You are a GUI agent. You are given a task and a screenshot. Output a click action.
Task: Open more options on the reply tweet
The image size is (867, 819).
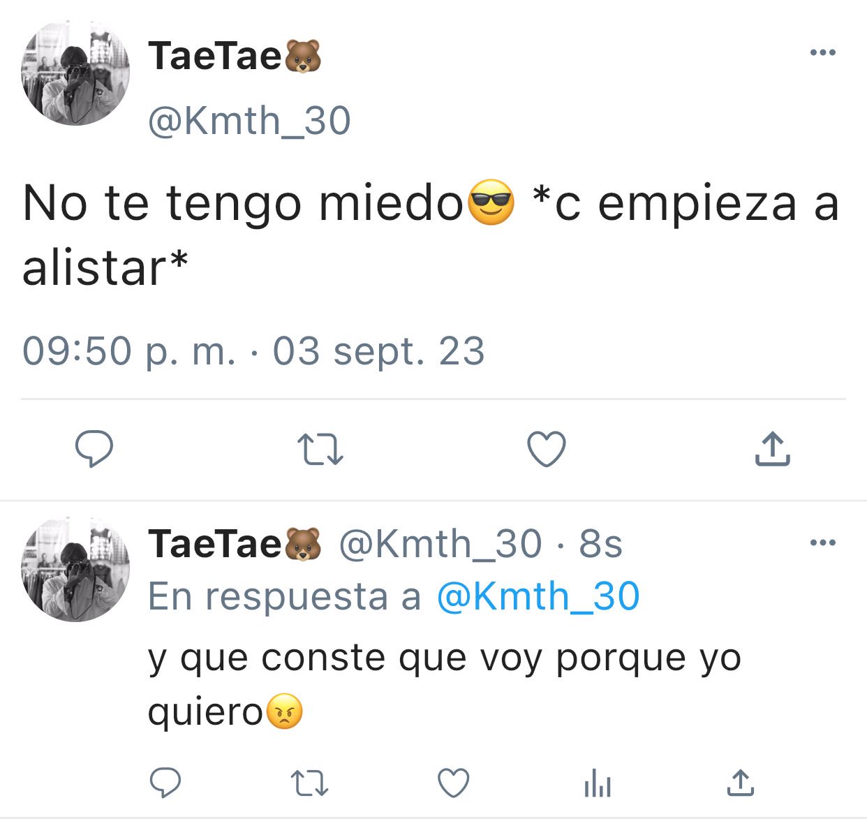[822, 543]
